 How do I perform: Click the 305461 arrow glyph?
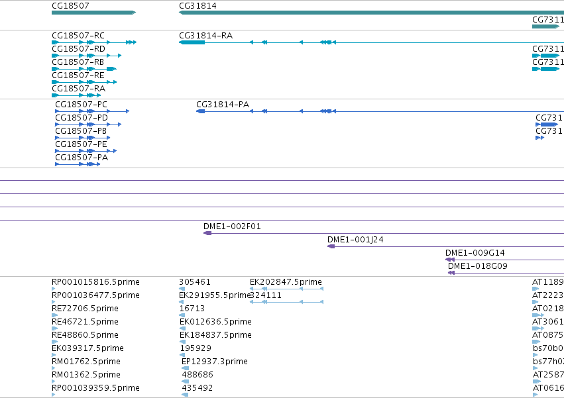(182, 289)
